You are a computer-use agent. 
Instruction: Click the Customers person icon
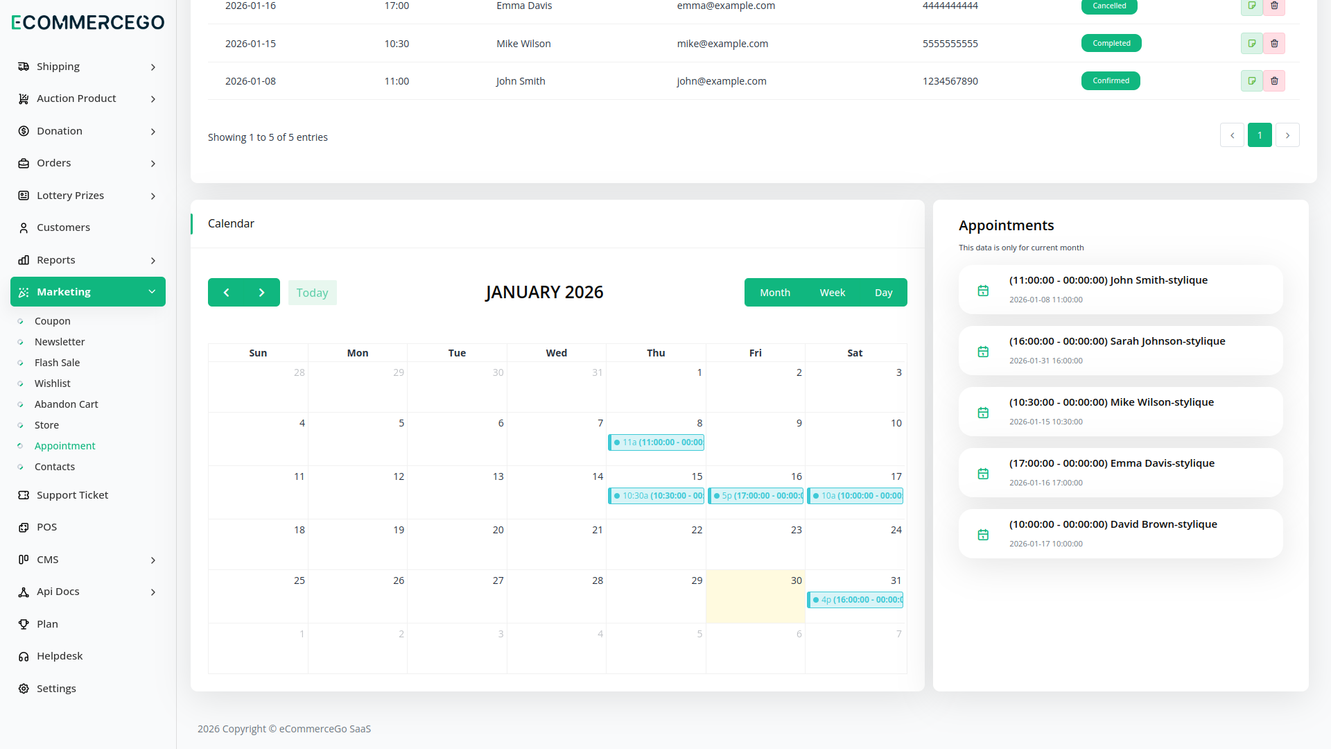[x=24, y=227]
